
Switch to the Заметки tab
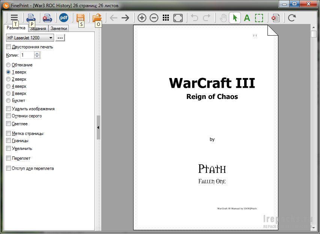tap(59, 28)
